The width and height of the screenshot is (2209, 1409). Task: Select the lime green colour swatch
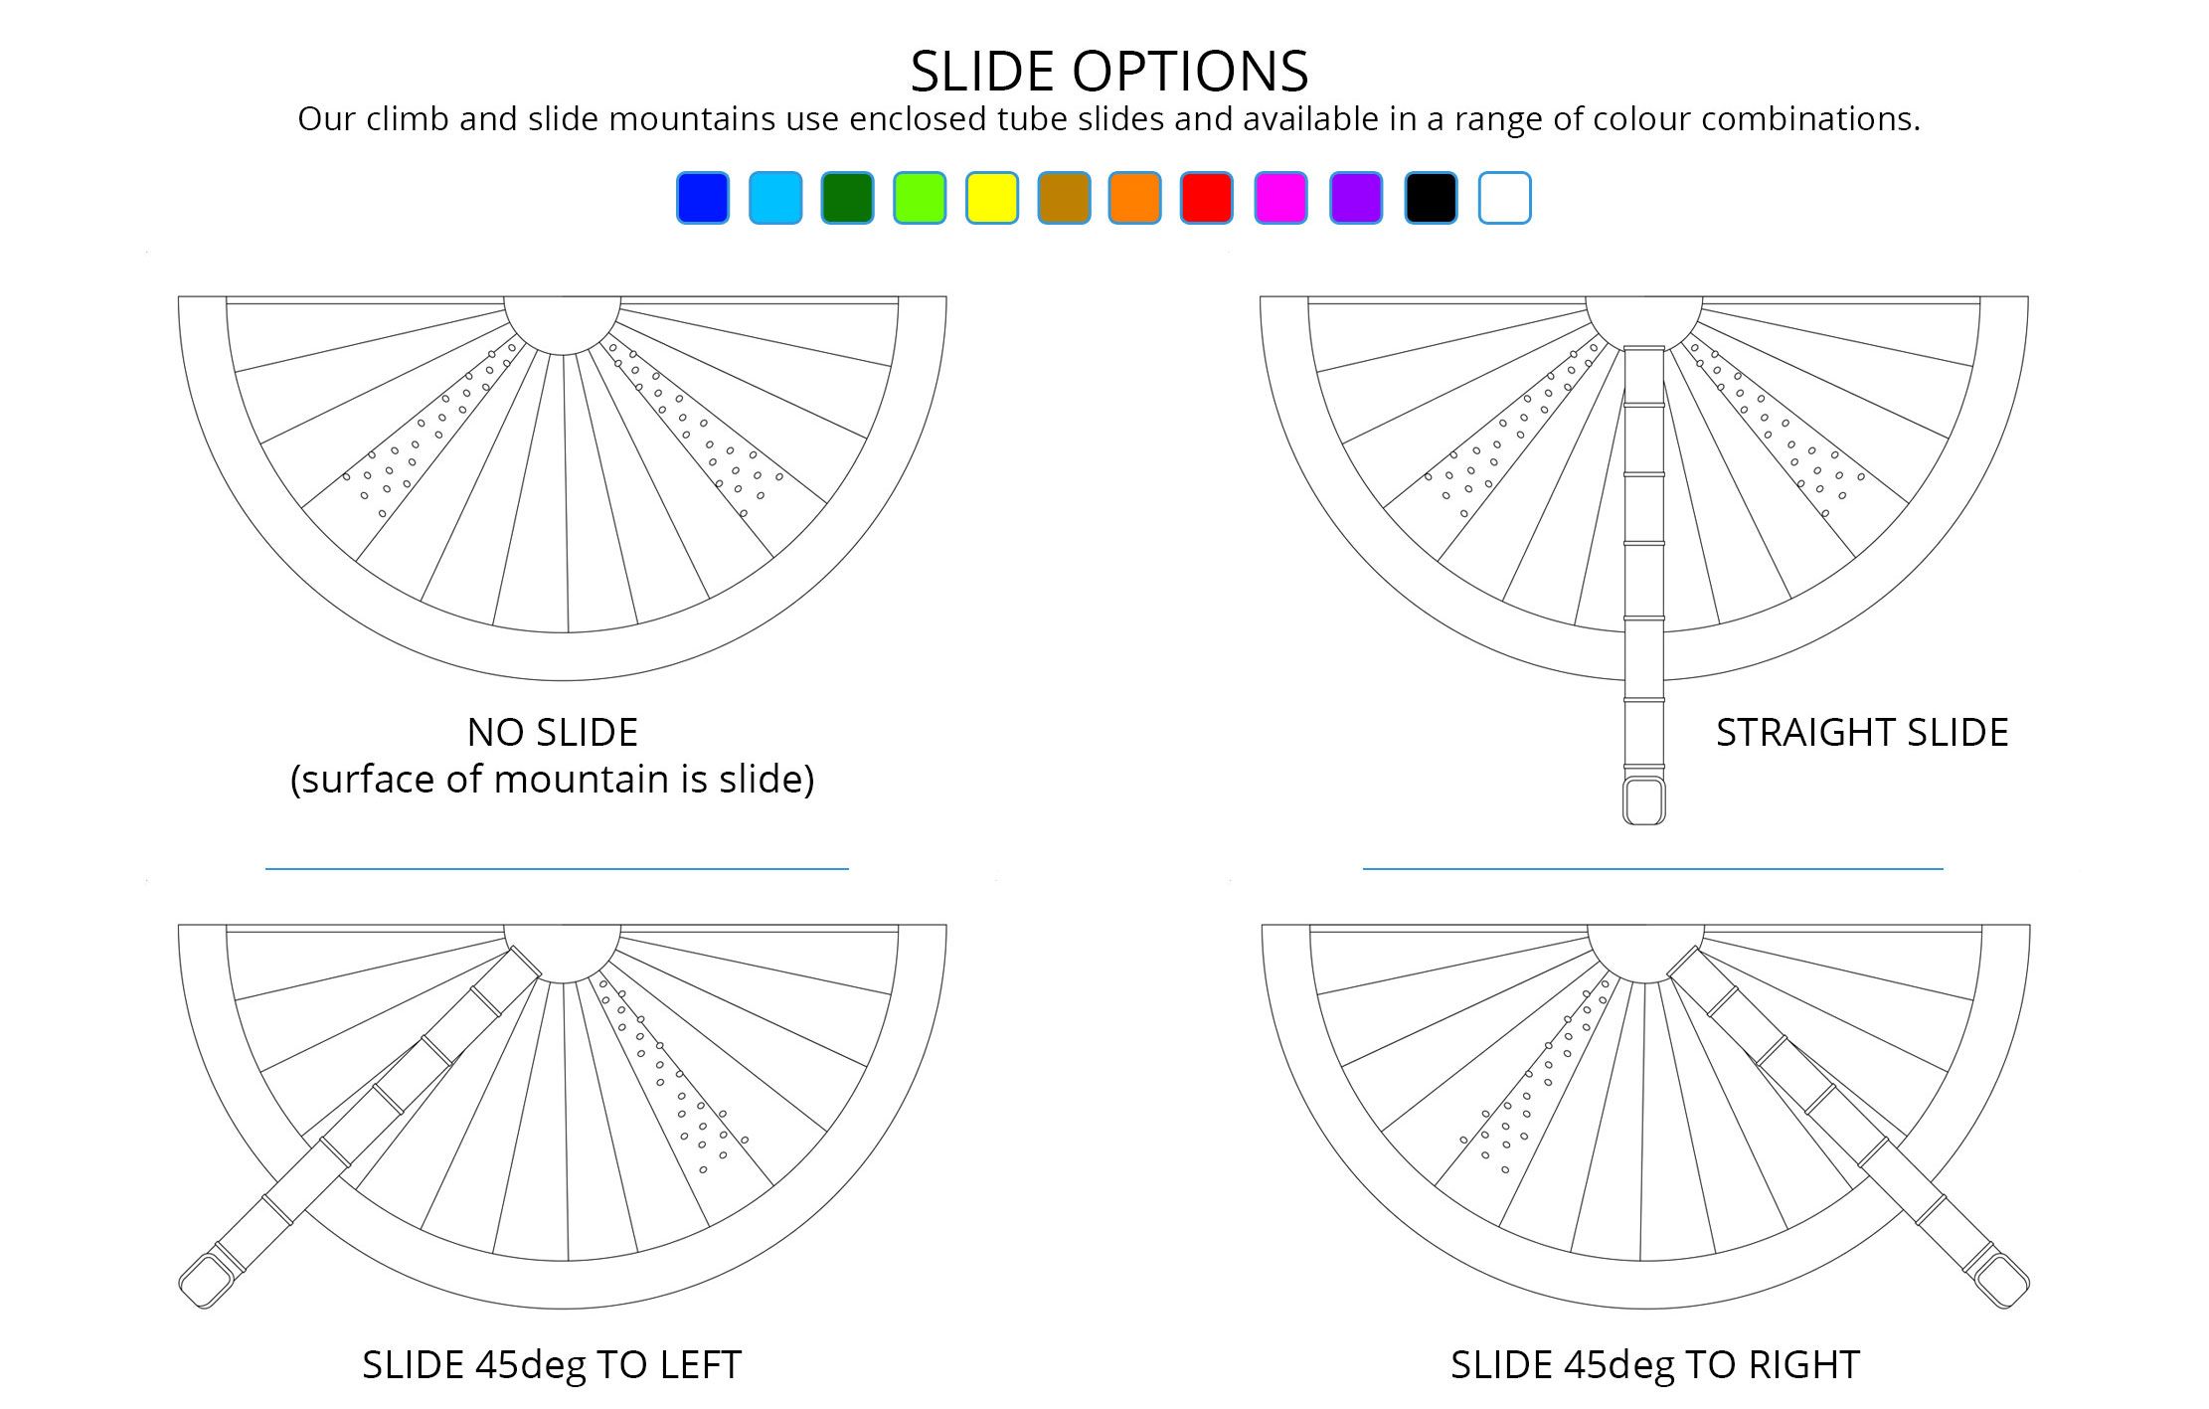click(x=920, y=198)
